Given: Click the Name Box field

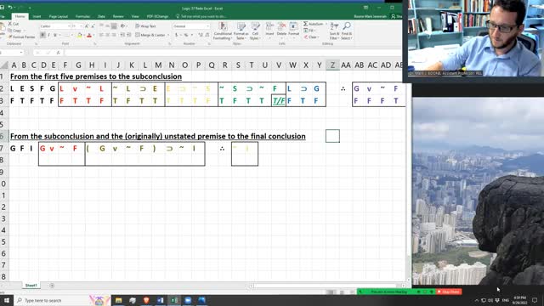Looking at the screenshot, I should pyautogui.click(x=11, y=53).
